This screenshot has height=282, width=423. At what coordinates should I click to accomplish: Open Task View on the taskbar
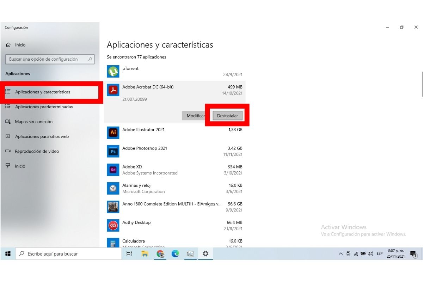pyautogui.click(x=129, y=253)
